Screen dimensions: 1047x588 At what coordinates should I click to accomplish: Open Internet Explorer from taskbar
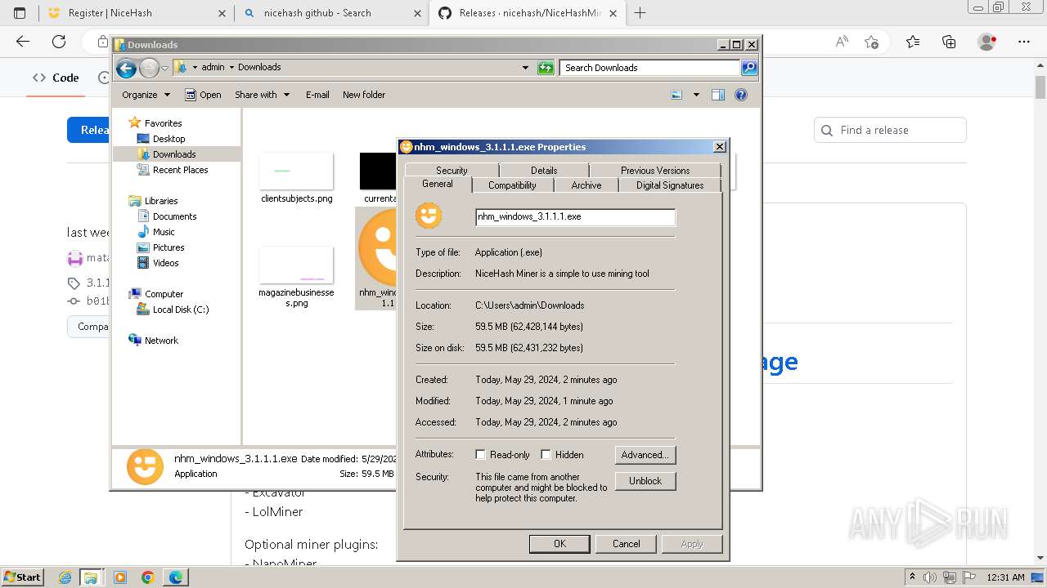click(65, 577)
